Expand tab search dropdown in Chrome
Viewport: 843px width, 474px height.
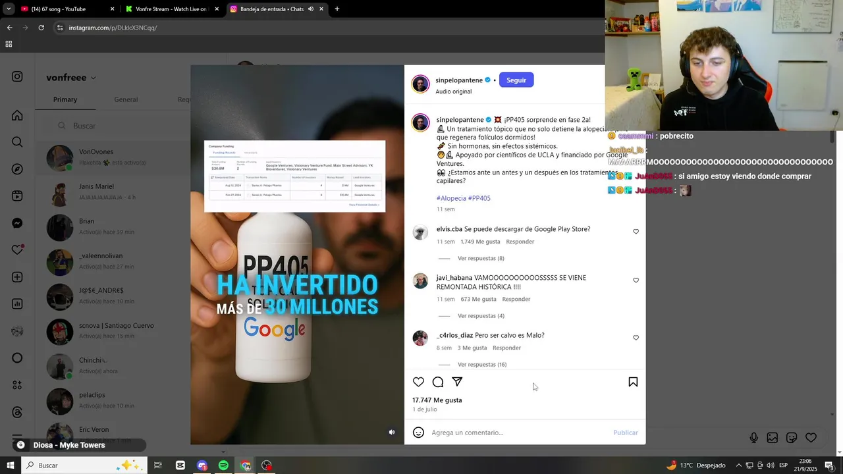[9, 9]
